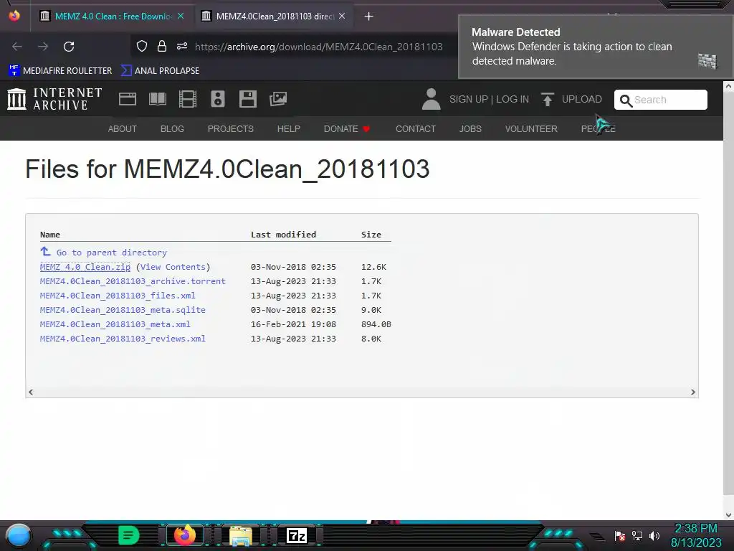Open Firefox from the taskbar
734x551 pixels.
click(185, 535)
